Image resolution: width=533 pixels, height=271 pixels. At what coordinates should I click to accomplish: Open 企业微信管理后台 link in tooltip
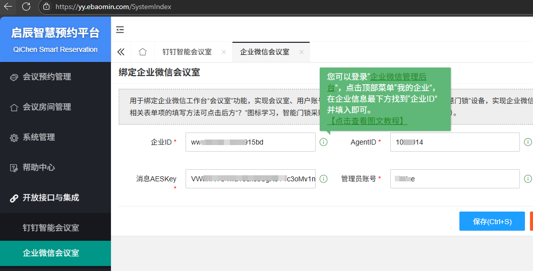398,77
